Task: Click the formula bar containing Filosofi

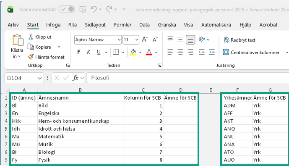Action: pyautogui.click(x=187, y=78)
